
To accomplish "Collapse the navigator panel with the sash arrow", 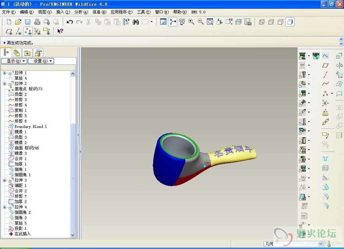I will (78, 135).
